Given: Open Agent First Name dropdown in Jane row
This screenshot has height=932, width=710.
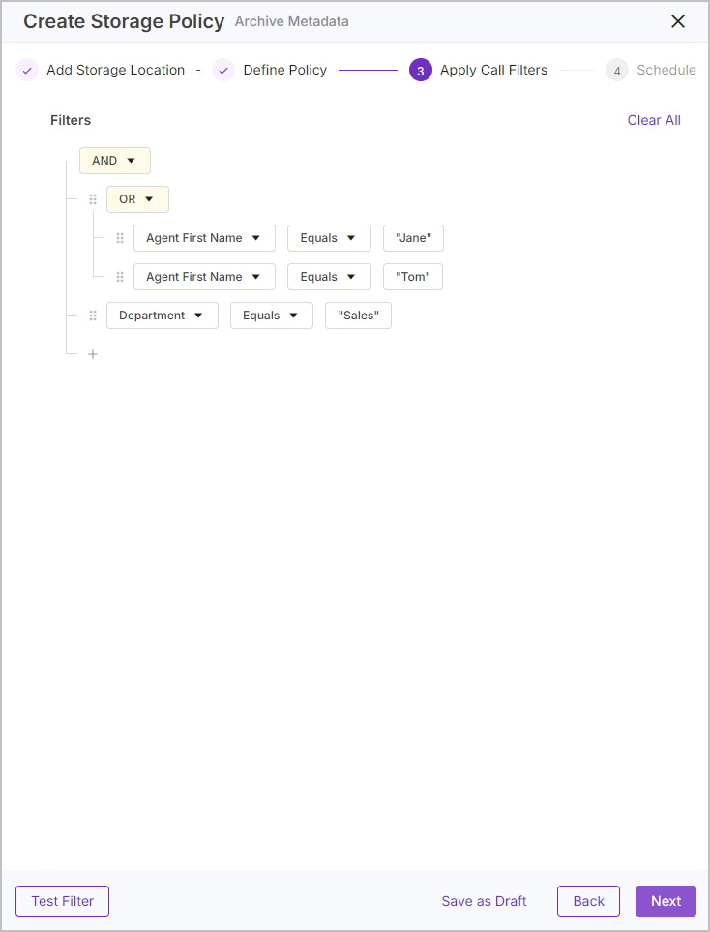Looking at the screenshot, I should coord(204,238).
